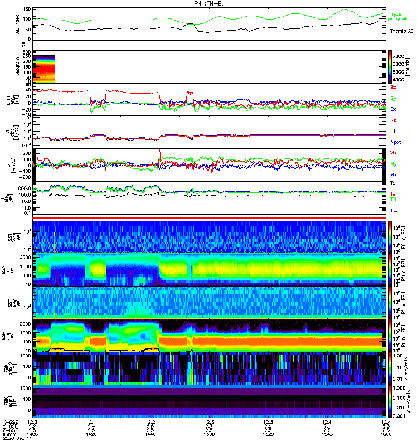Screen dimensions: 418x446
Task: Select the red "Te⊥" legend label
Action: 395,193
